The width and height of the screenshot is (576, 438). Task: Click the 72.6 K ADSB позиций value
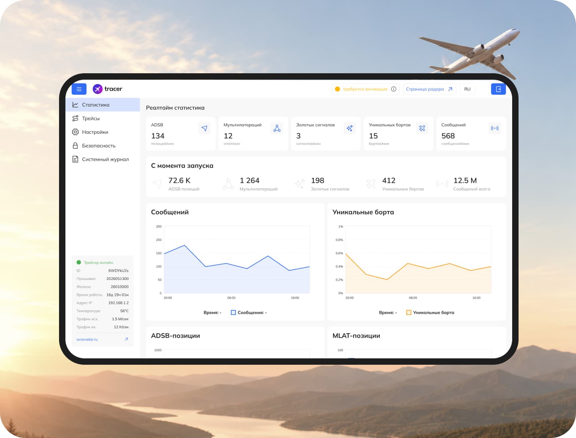[x=180, y=180]
